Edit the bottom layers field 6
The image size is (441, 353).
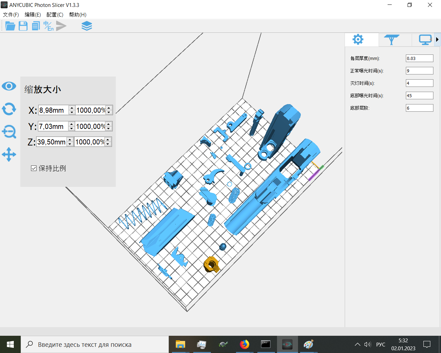point(419,108)
